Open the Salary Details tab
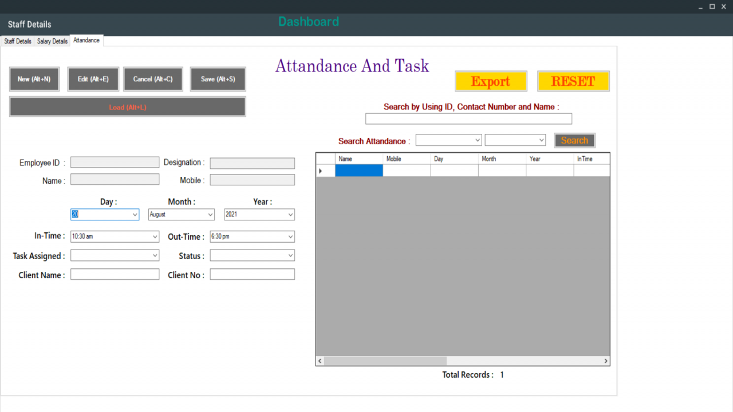 pyautogui.click(x=52, y=41)
